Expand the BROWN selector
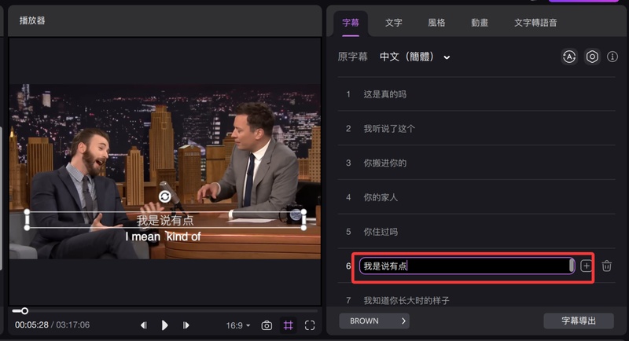Viewport: 629px width, 341px height. [374, 321]
